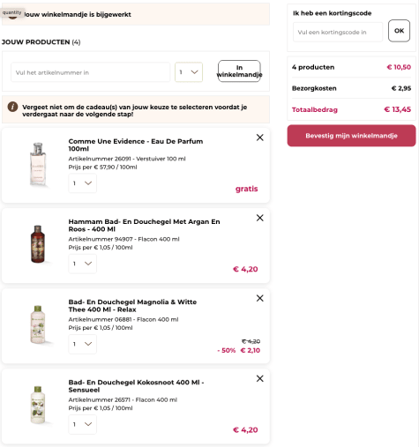This screenshot has height=447, width=419.
Task: Focus the artikelnummer input field
Action: pos(90,72)
